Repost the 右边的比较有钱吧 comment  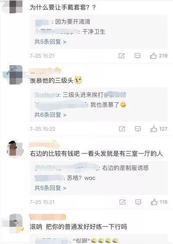tap(123, 202)
